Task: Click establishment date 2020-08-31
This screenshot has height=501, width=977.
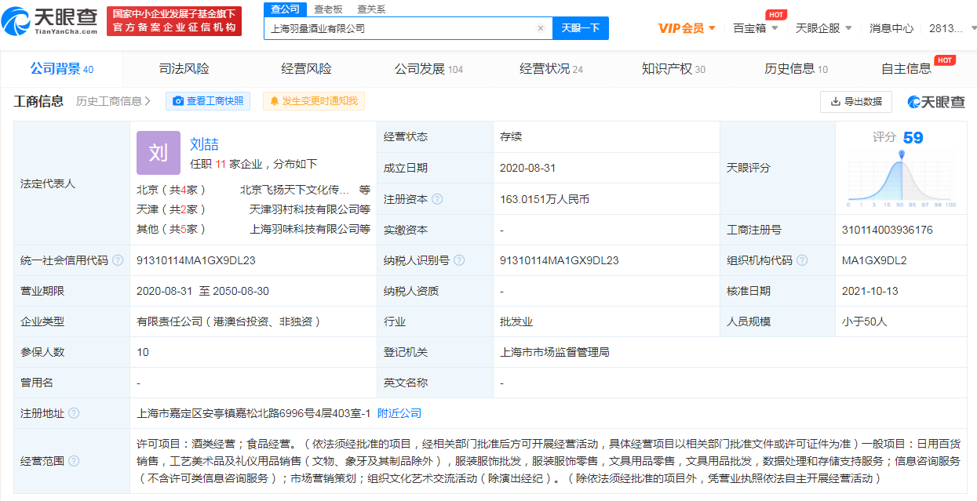Action: [x=527, y=168]
